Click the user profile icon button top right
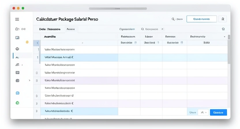 (223, 19)
